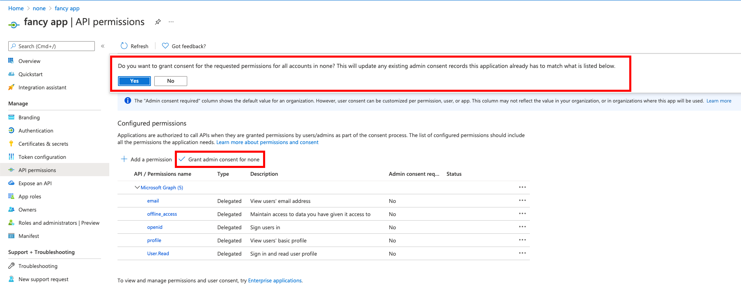Viewport: 741px width, 291px height.
Task: Click the Owners icon in sidebar
Action: pyautogui.click(x=11, y=210)
